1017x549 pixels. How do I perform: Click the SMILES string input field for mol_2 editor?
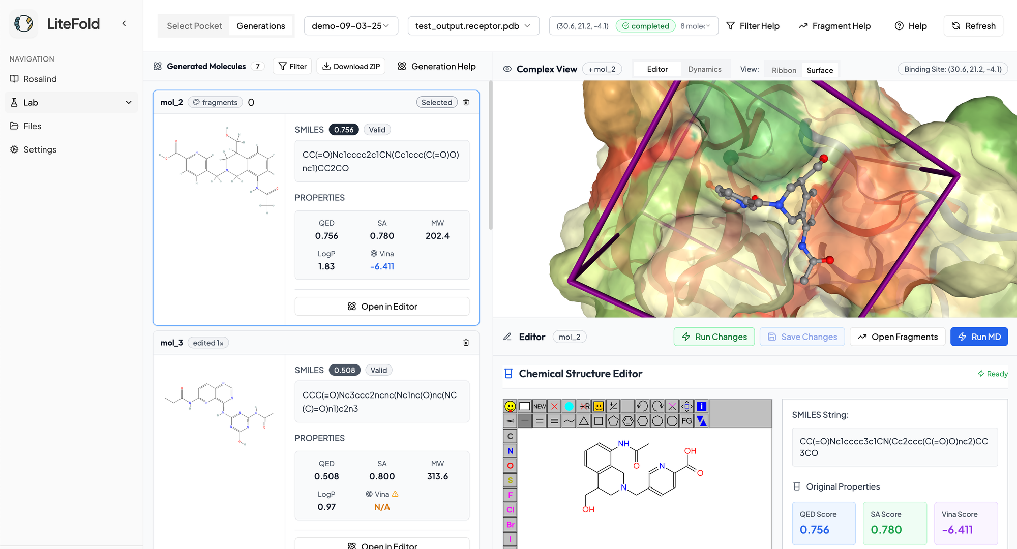894,447
